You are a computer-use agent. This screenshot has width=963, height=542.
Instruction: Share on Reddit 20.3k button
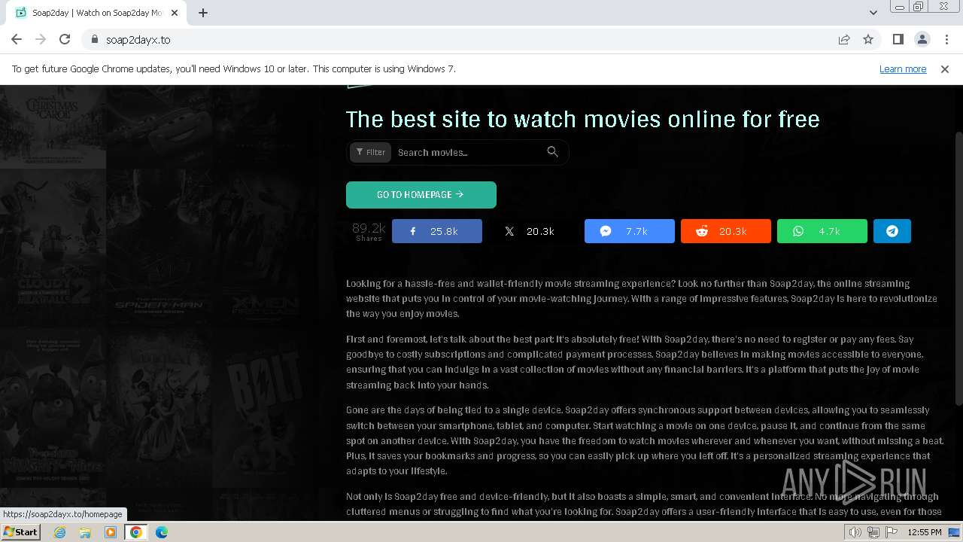point(726,231)
